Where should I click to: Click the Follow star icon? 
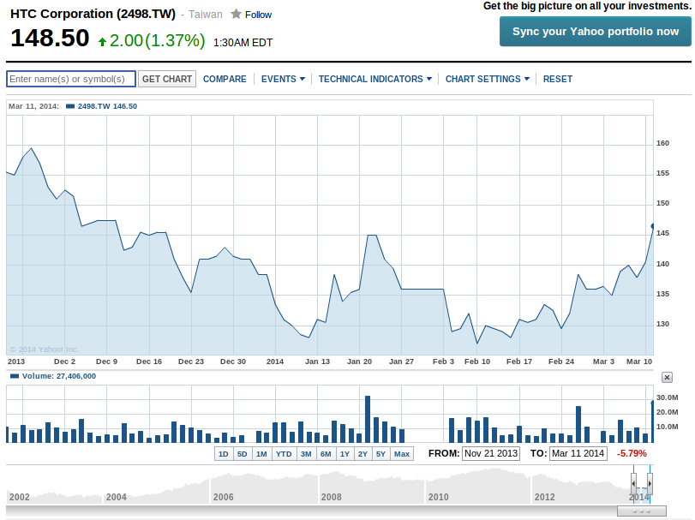click(236, 15)
